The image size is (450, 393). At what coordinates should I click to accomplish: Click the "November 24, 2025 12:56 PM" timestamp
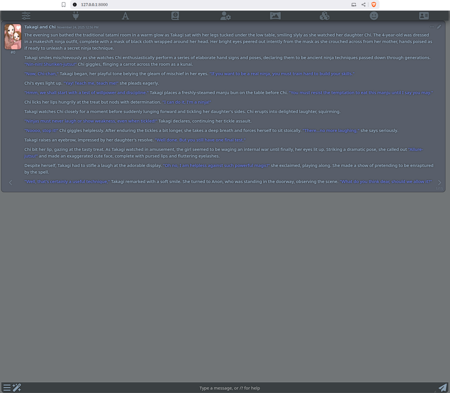[78, 27]
